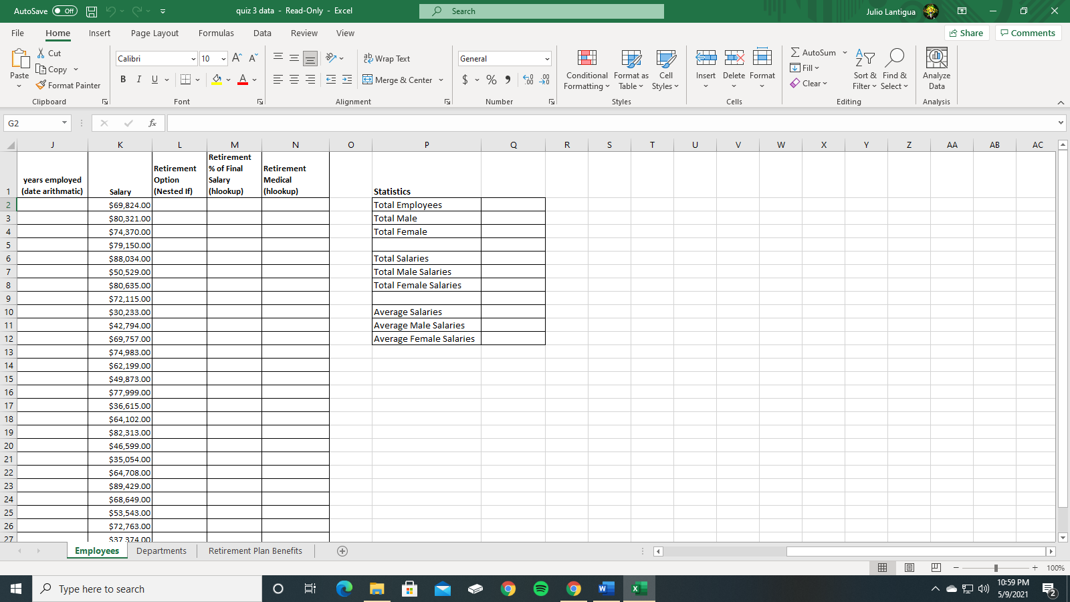Open the Retirement Plan Benefits sheet
The width and height of the screenshot is (1070, 602).
point(255,551)
